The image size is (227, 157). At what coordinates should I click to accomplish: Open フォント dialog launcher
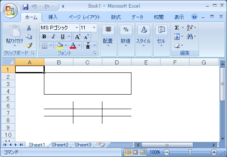click(95, 53)
